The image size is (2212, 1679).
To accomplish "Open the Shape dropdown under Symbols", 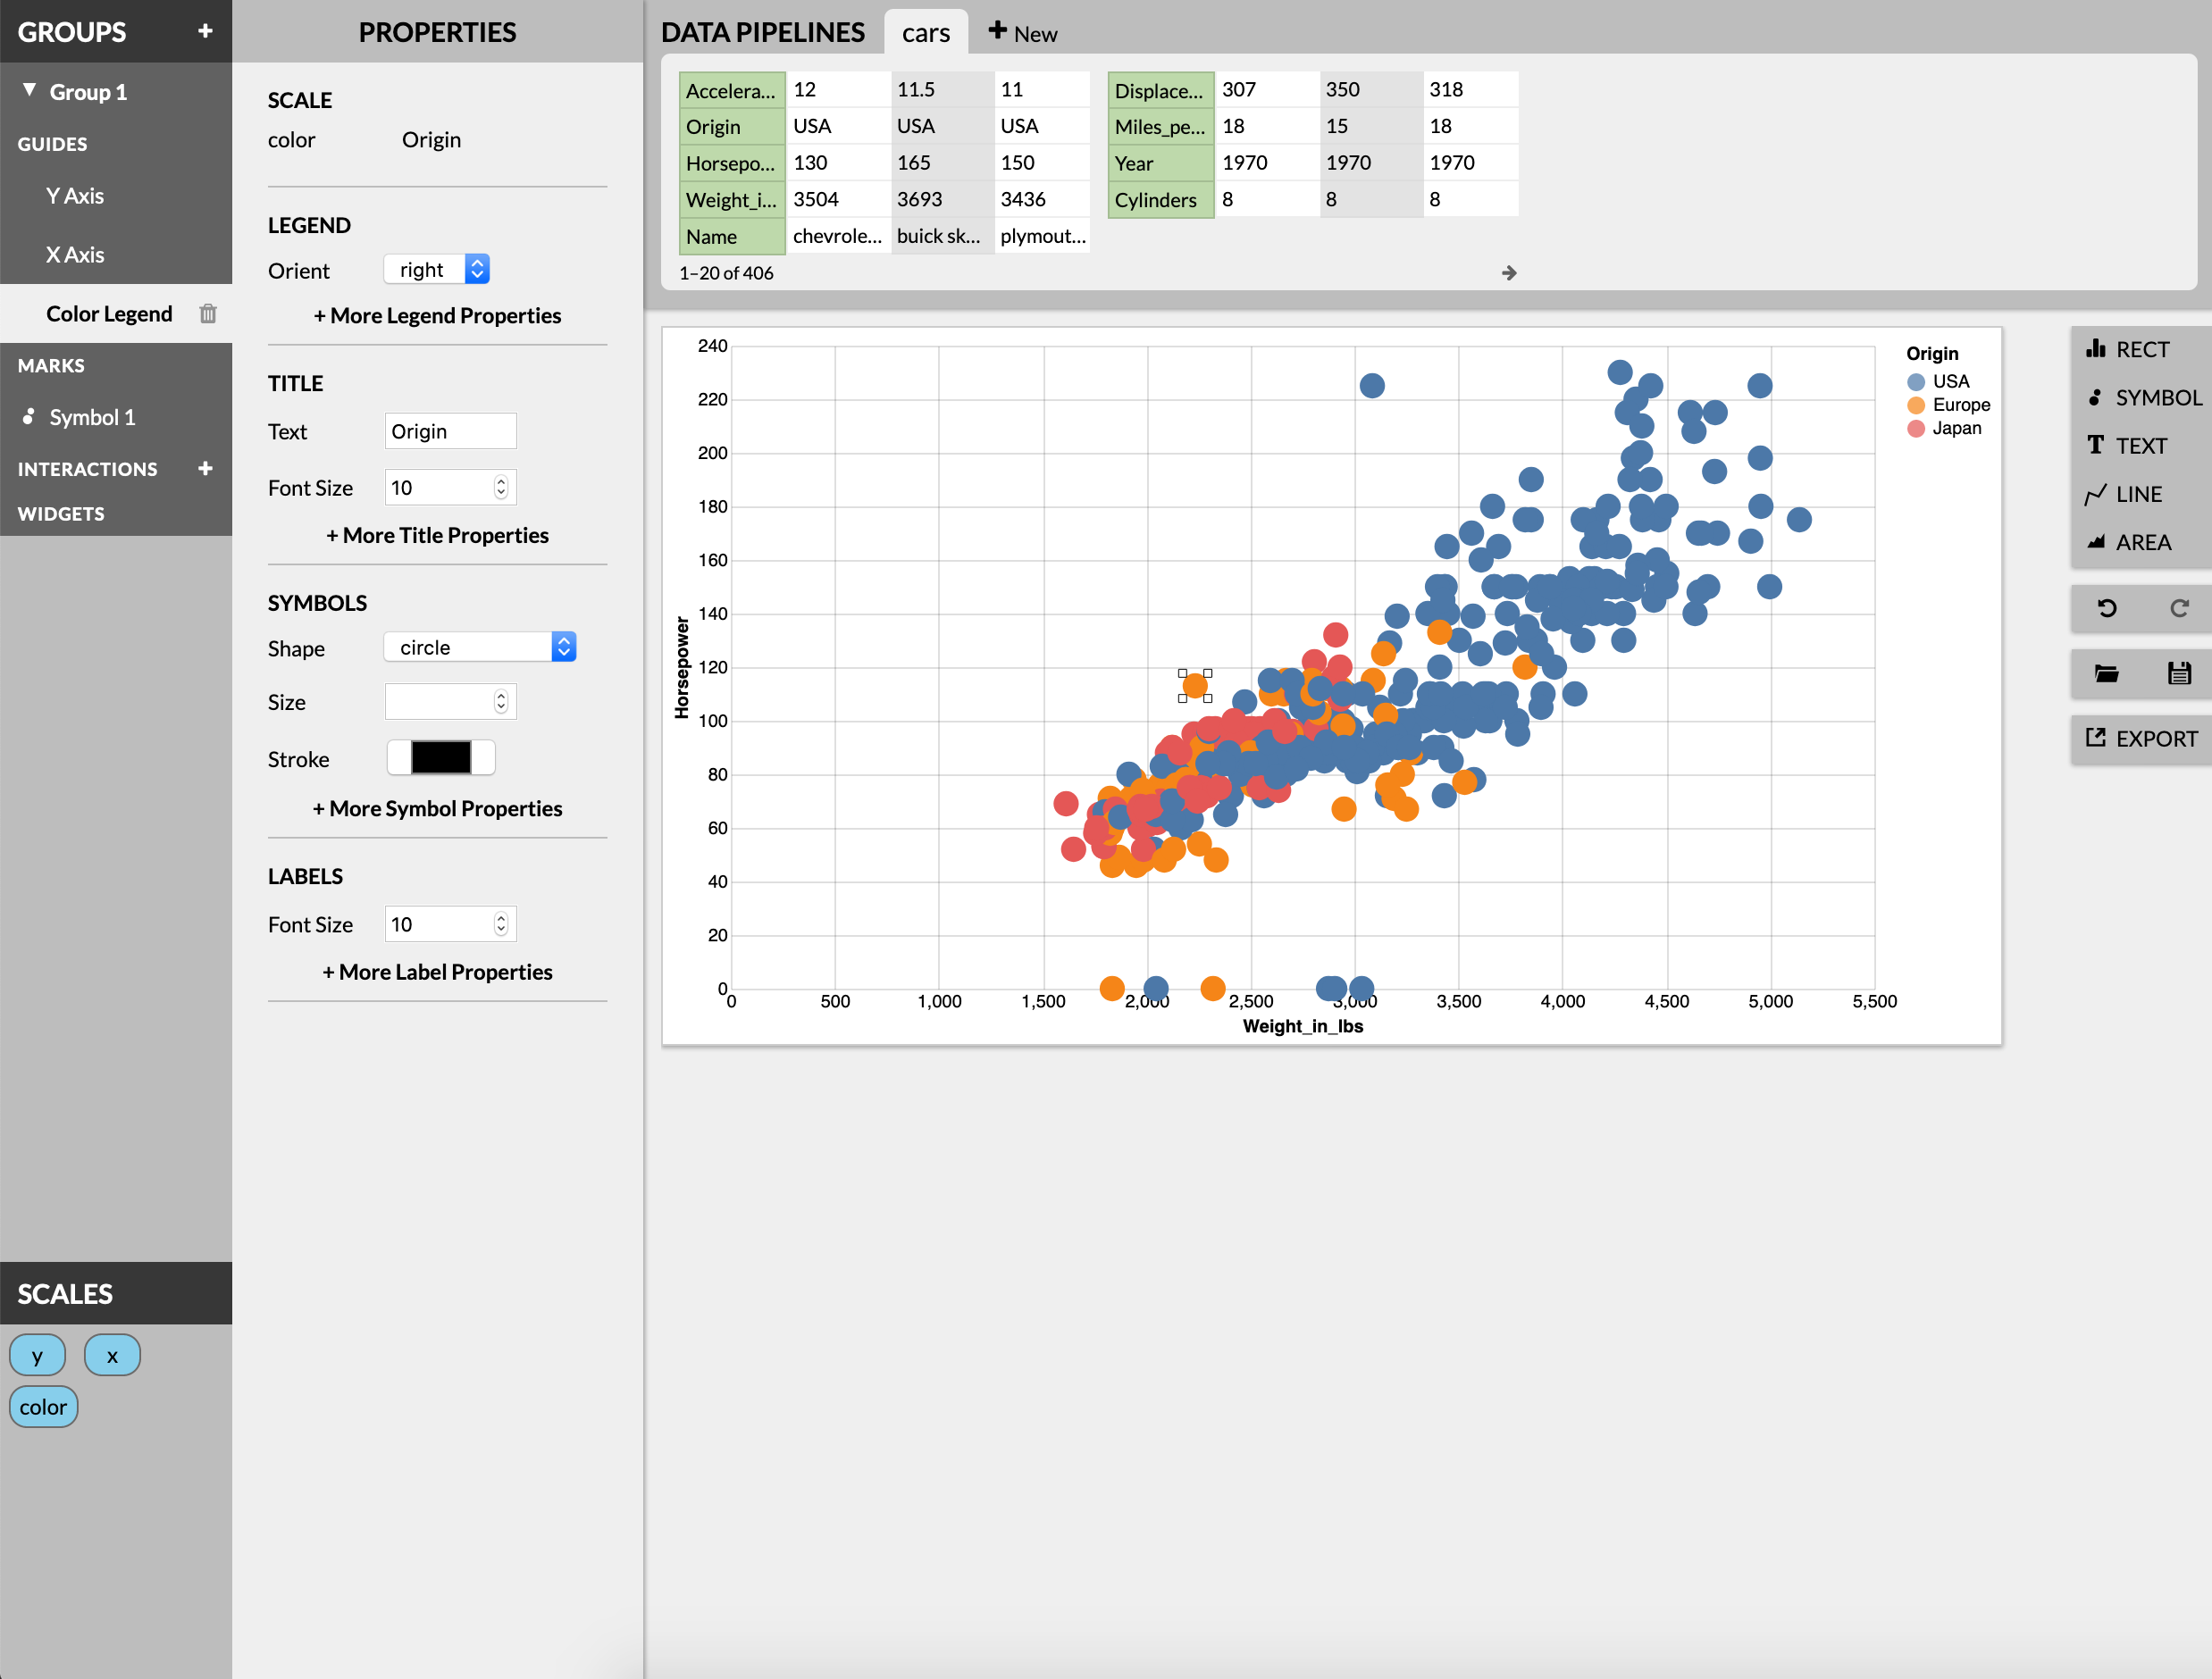I will tap(478, 647).
